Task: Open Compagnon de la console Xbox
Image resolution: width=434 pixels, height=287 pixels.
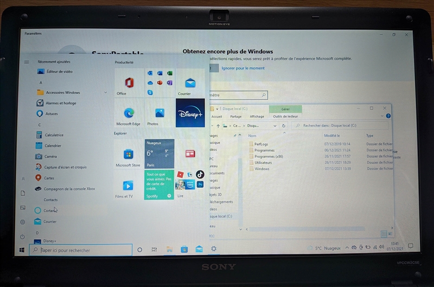Action: point(65,189)
